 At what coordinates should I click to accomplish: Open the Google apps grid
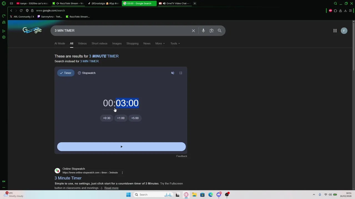coord(335,31)
